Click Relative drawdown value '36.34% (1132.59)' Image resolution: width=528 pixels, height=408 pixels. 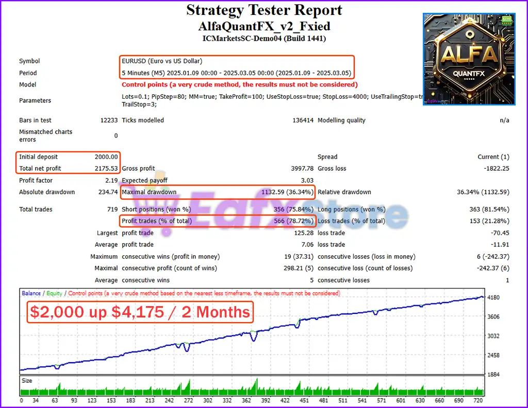[483, 192]
